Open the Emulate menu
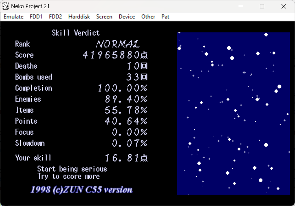 pos(13,17)
